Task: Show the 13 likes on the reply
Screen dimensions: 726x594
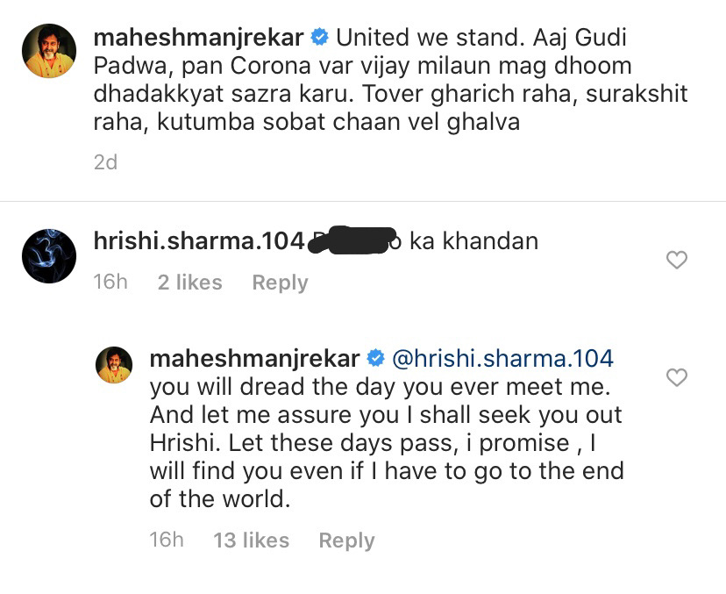Action: [x=251, y=540]
